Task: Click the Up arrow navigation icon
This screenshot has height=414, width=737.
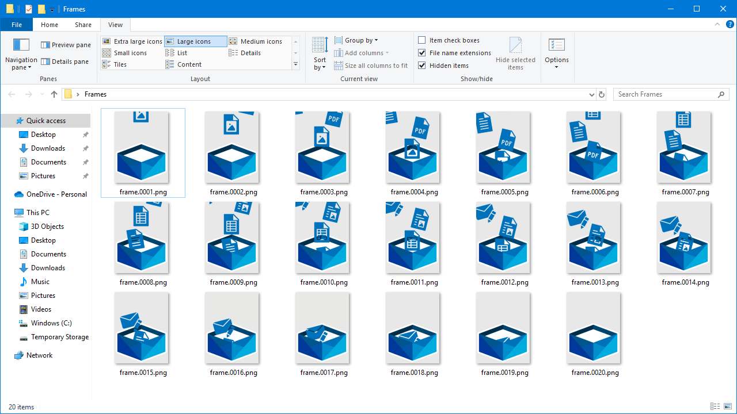Action: pyautogui.click(x=54, y=94)
